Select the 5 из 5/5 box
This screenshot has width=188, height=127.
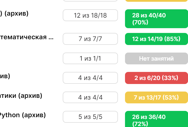point(90,117)
